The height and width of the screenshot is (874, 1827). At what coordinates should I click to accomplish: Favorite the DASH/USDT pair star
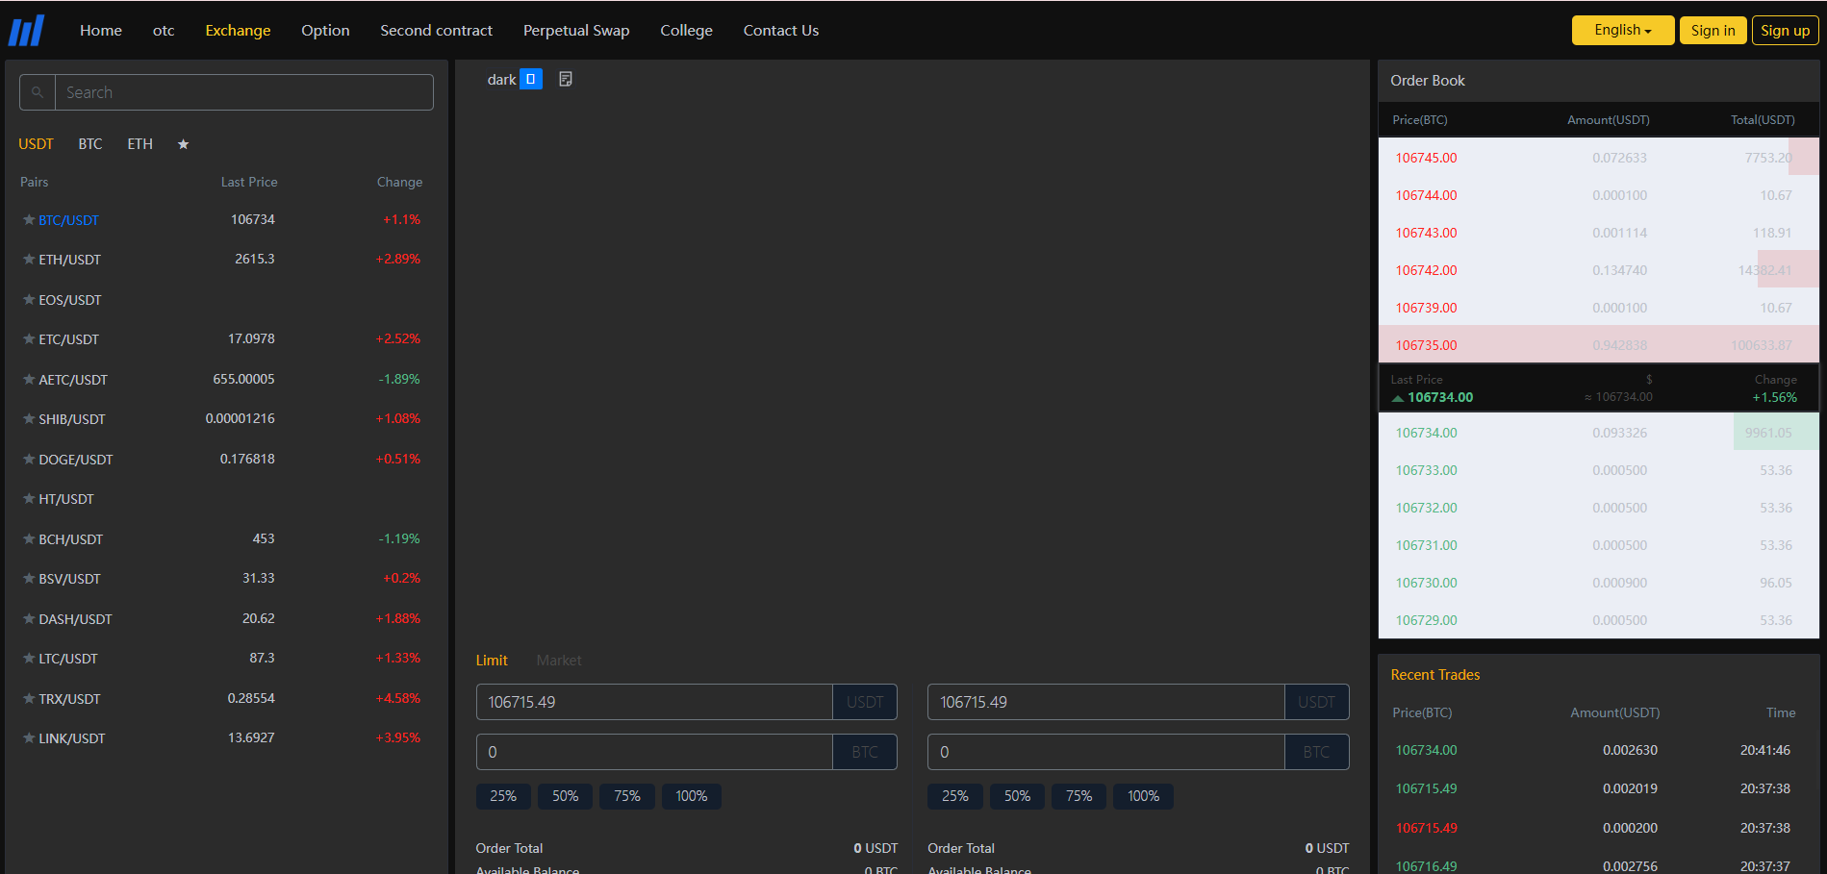pyautogui.click(x=29, y=619)
